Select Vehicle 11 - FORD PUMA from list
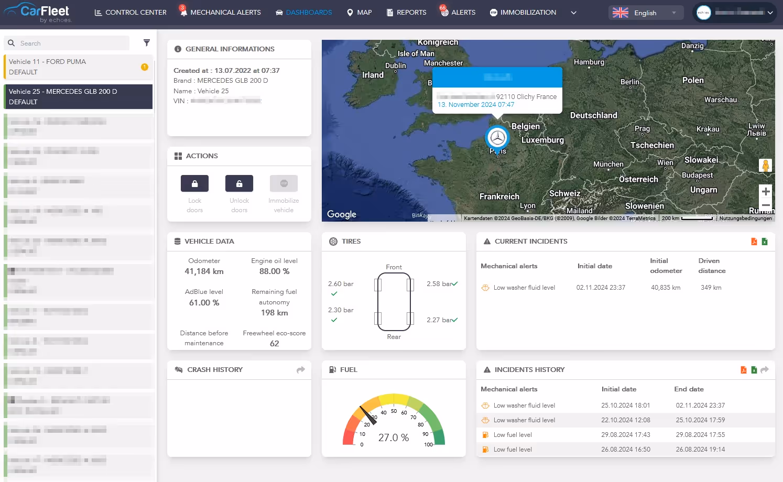Viewport: 783px width, 482px height. [78, 67]
